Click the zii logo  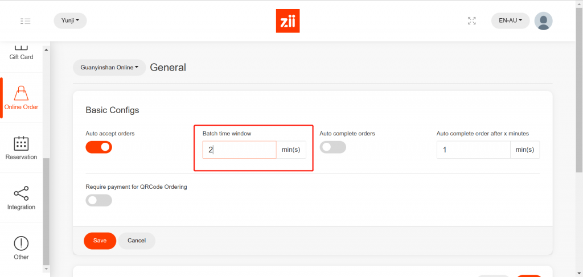click(288, 21)
